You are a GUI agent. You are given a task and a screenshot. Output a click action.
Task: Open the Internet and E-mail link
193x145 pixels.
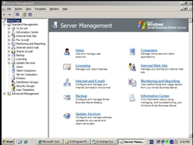coord(90,81)
